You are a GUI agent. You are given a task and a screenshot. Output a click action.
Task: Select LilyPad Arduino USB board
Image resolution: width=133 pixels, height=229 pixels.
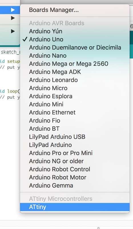pos(75,137)
